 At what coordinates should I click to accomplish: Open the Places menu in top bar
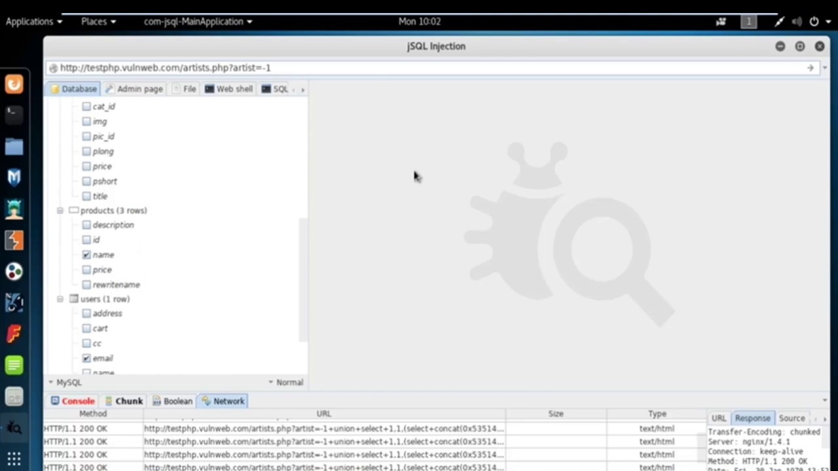click(x=98, y=22)
